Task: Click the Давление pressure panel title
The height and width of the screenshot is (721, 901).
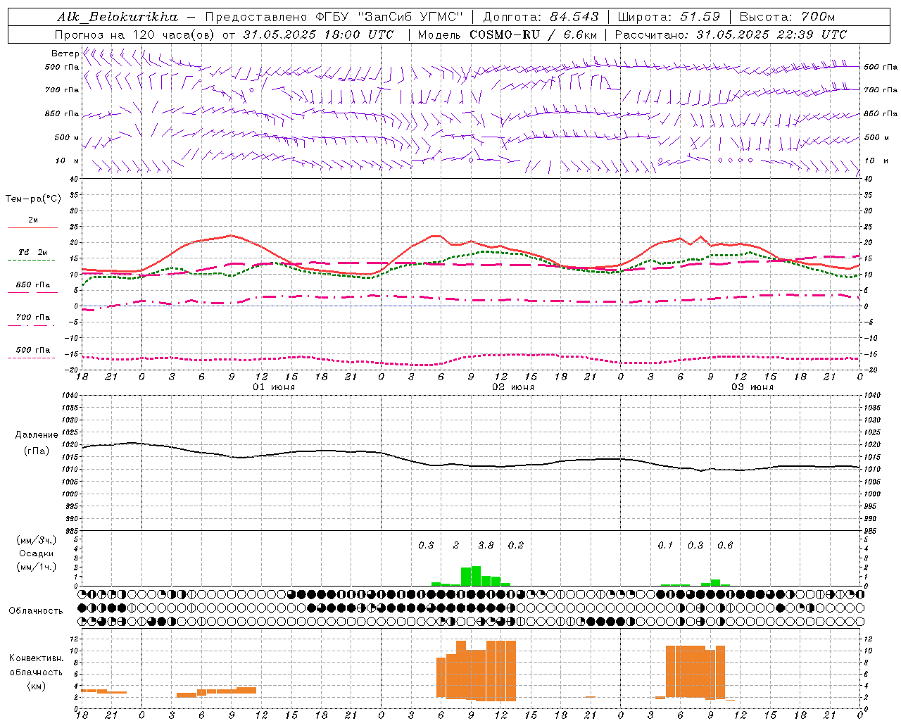Action: (x=37, y=435)
